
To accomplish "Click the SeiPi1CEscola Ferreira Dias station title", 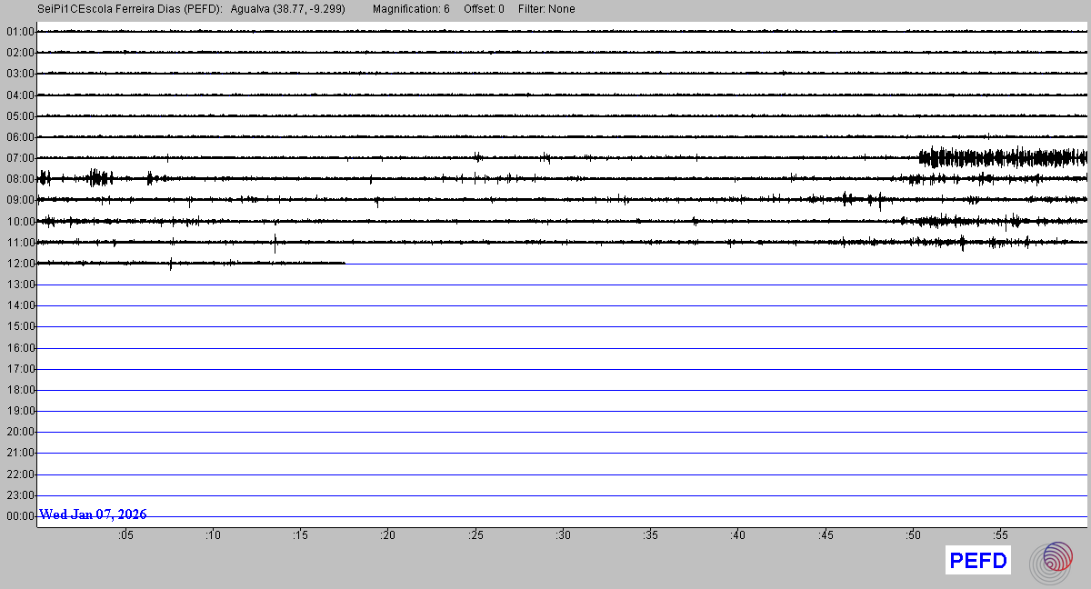I will click(129, 9).
